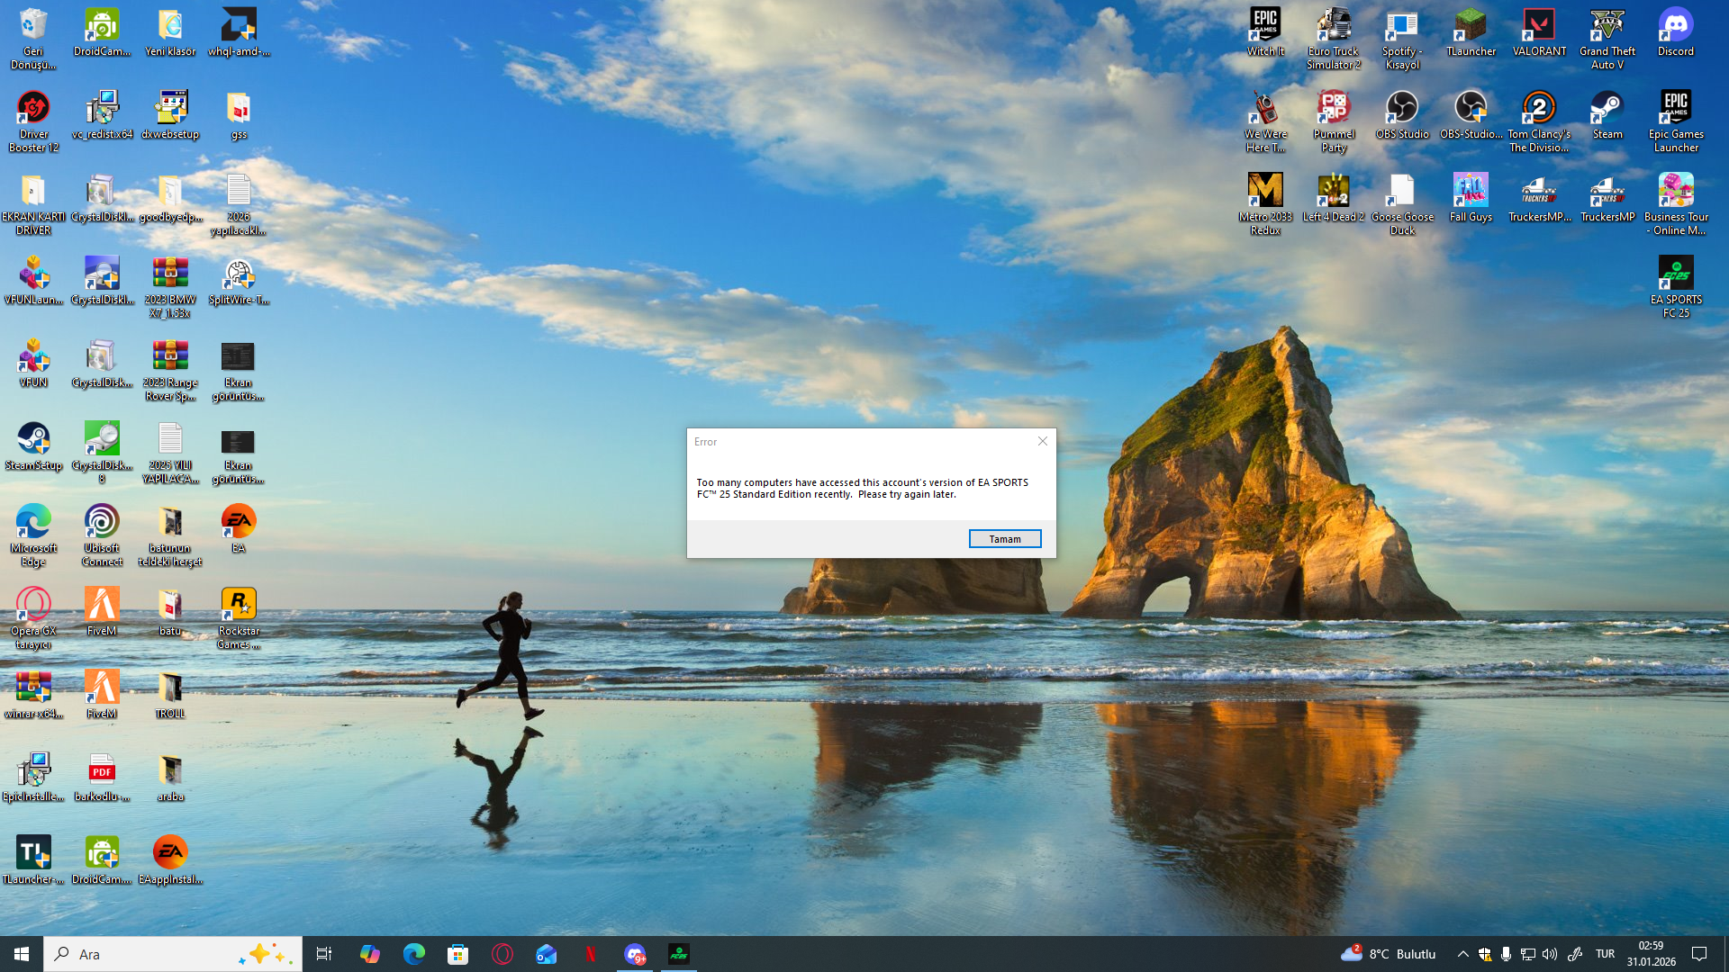Select the Spotify Kısayol icon
Screen dimensions: 1729x972
click(x=1402, y=39)
